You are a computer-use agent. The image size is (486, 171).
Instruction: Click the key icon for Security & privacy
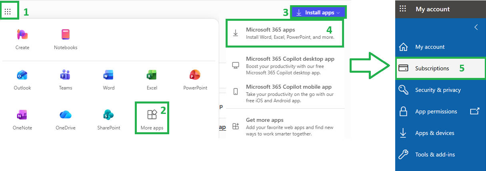[403, 90]
